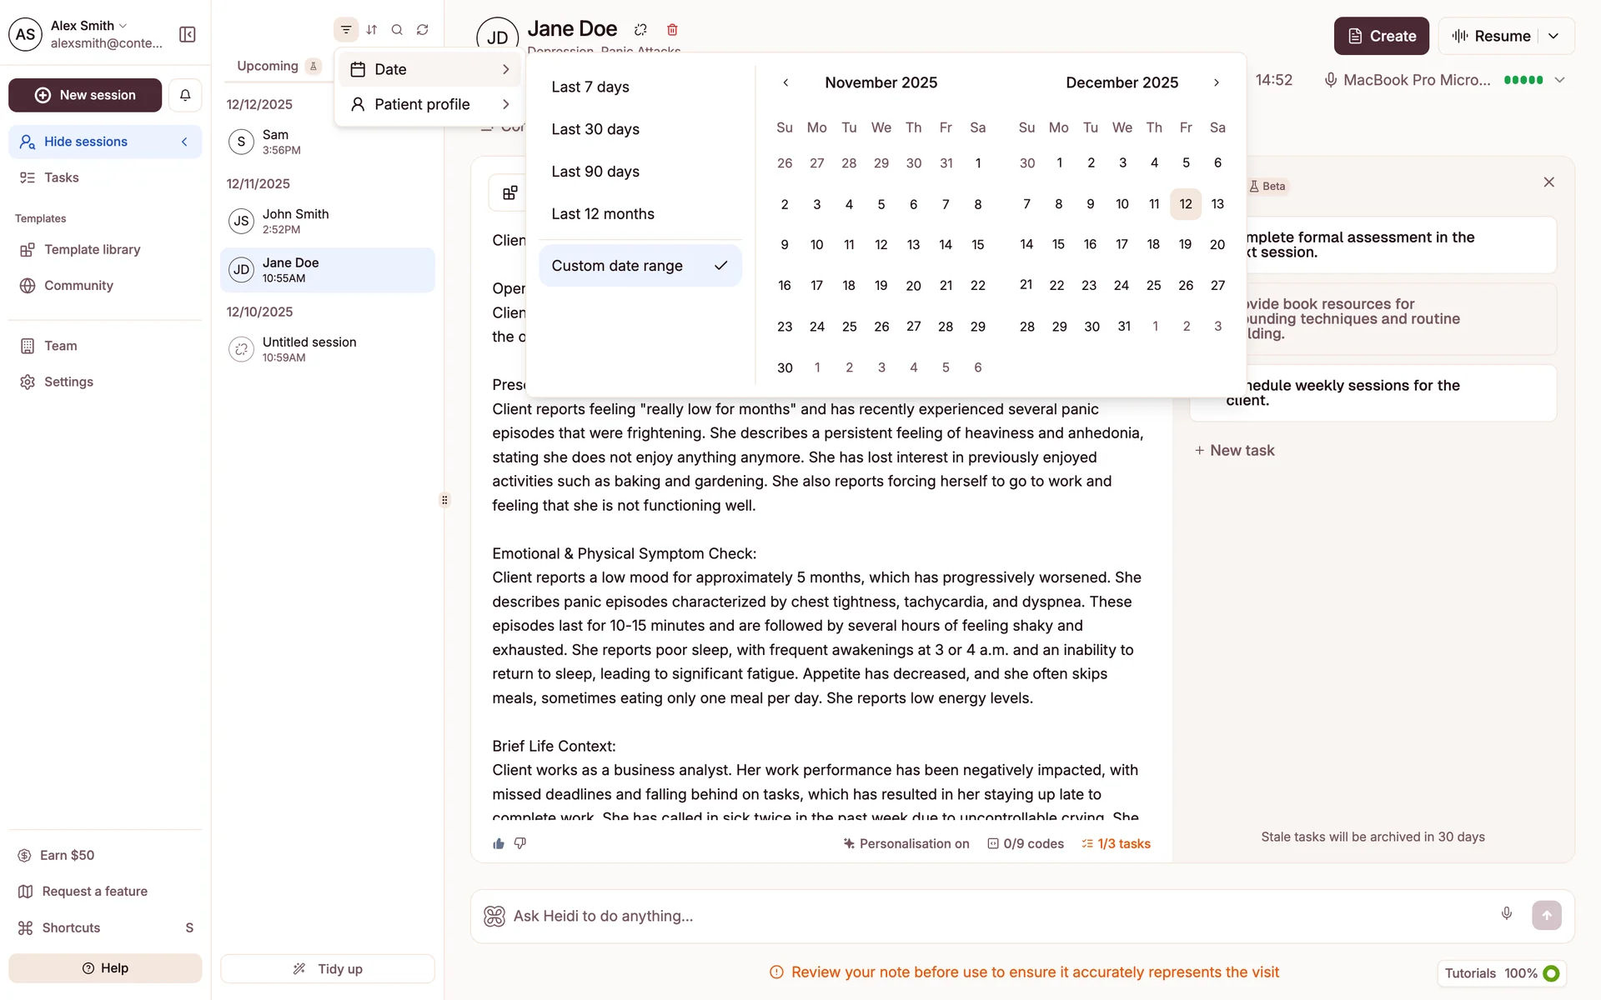Delete session using red trash icon
Viewport: 1601px width, 1000px height.
coord(672,30)
